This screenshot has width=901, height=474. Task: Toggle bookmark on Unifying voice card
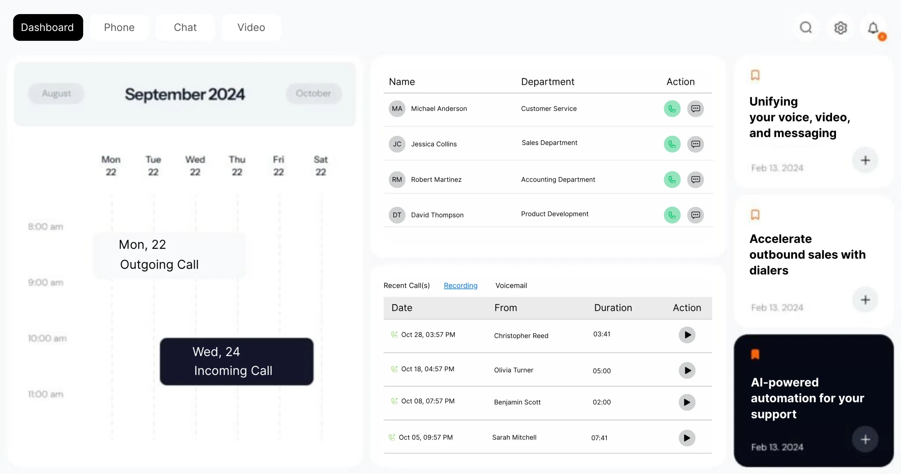[x=755, y=75]
